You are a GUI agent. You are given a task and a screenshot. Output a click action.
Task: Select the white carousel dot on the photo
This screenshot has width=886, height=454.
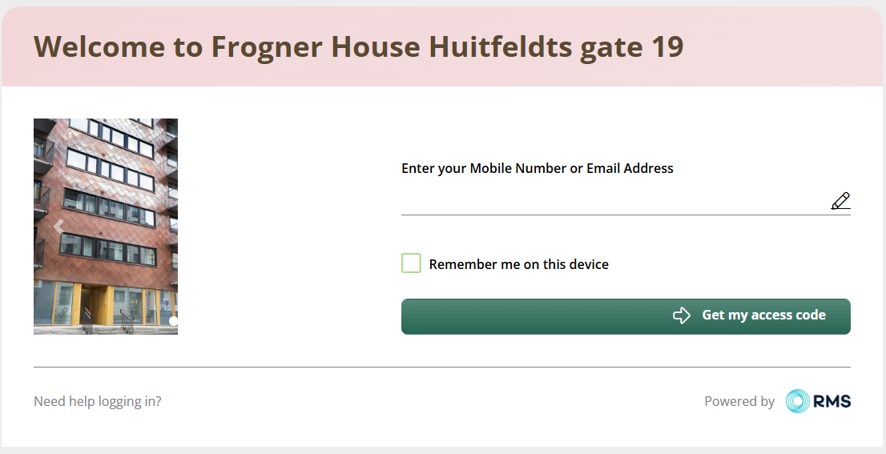(x=174, y=321)
